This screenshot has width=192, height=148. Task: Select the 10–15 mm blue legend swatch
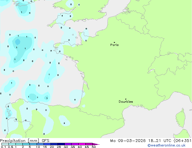40,144
